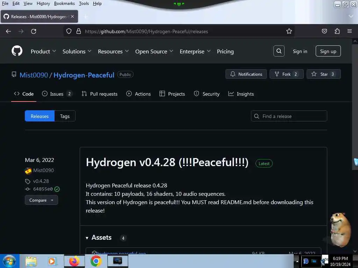The image size is (358, 268).
Task: Focus the Find a release search field
Action: click(x=289, y=116)
